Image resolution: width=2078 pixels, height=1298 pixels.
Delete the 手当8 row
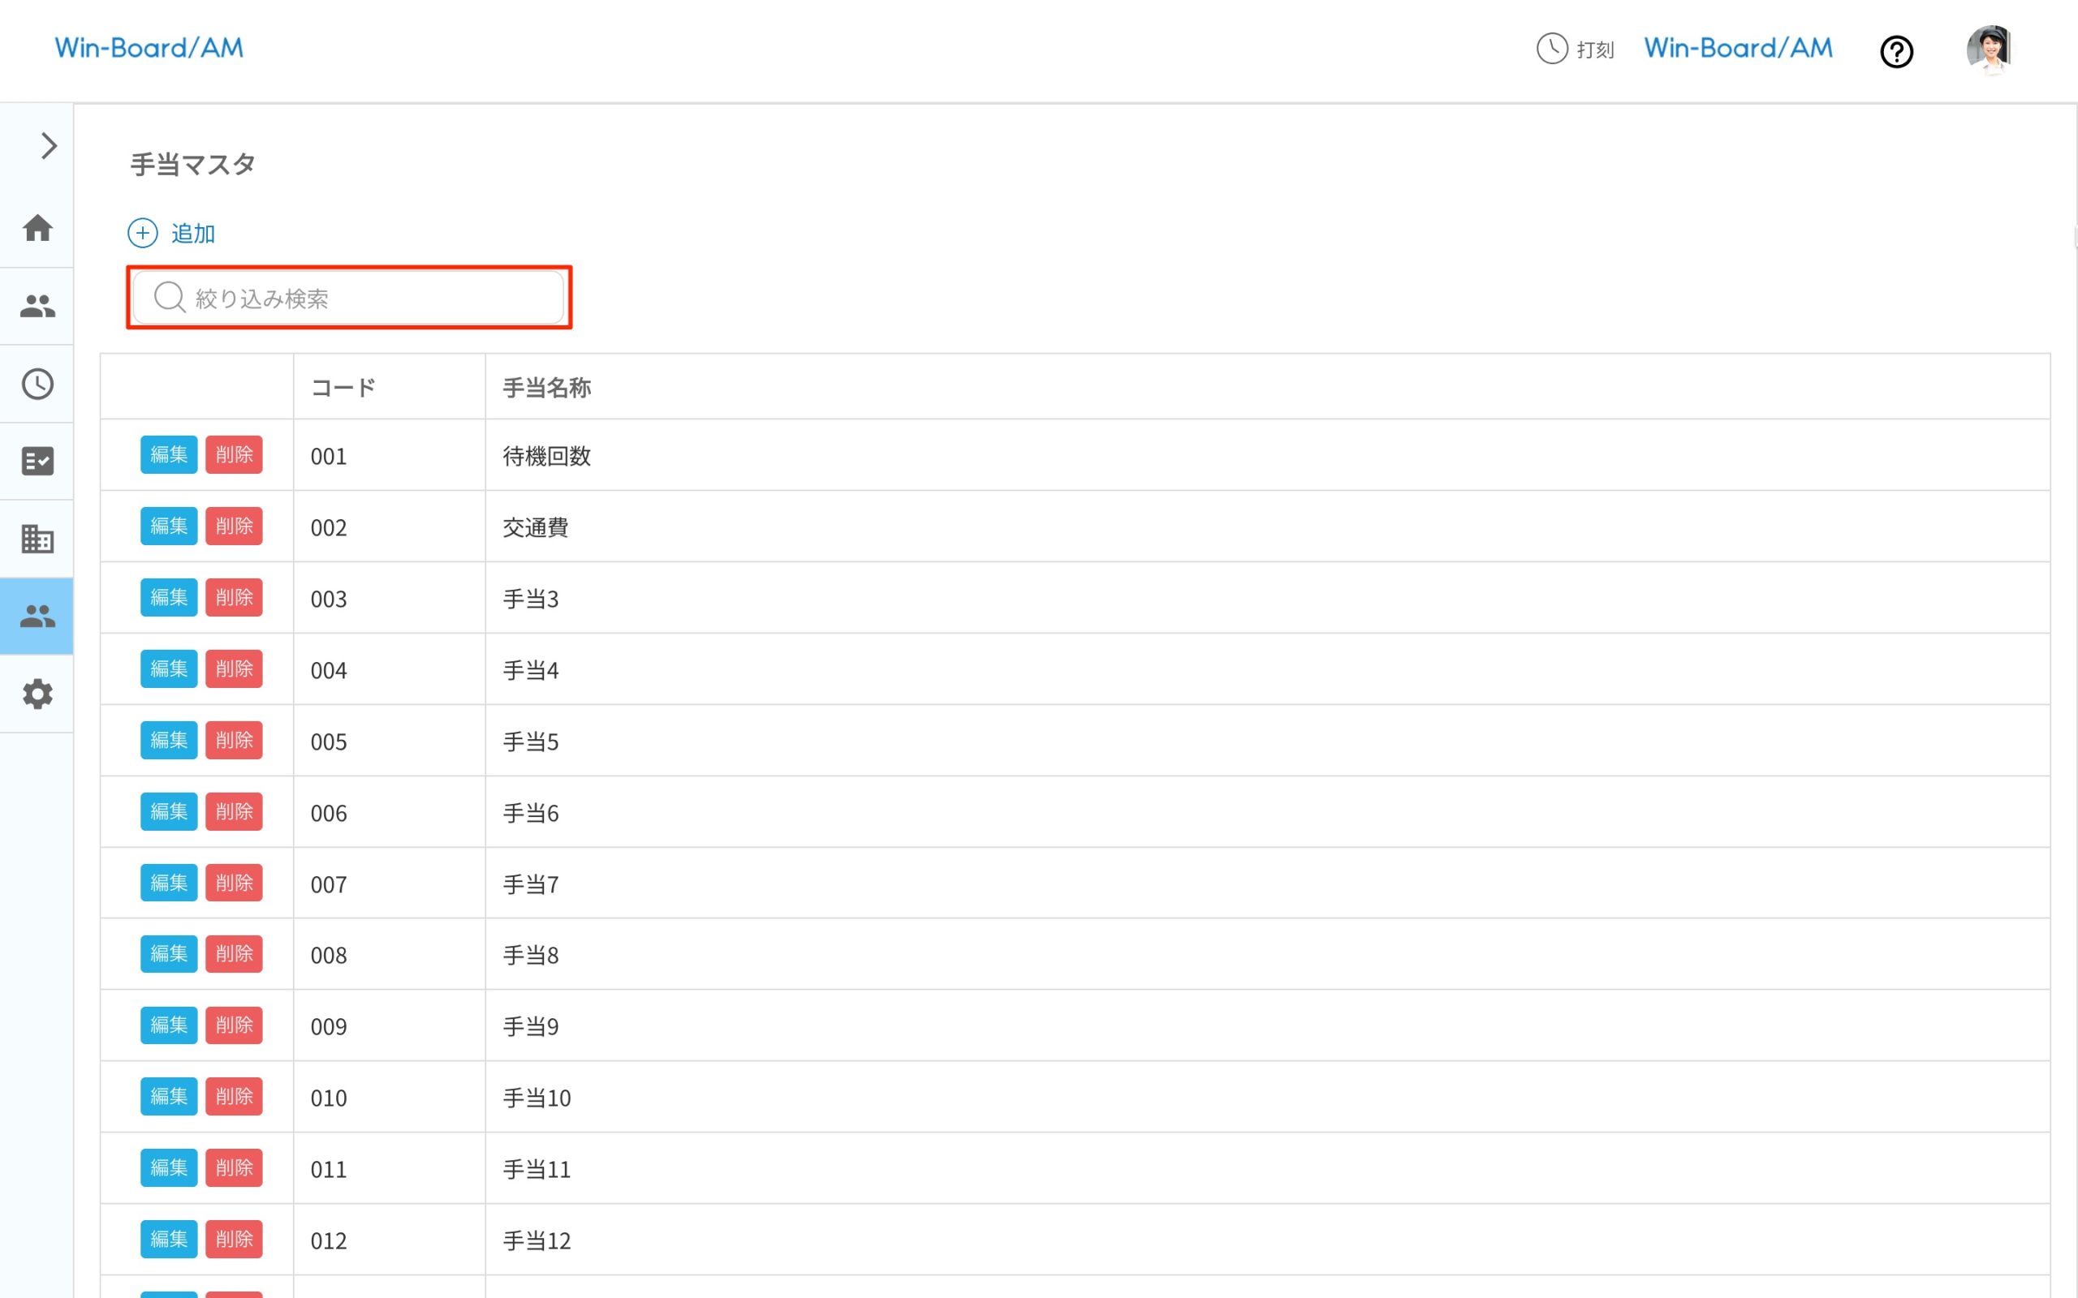[x=234, y=954]
